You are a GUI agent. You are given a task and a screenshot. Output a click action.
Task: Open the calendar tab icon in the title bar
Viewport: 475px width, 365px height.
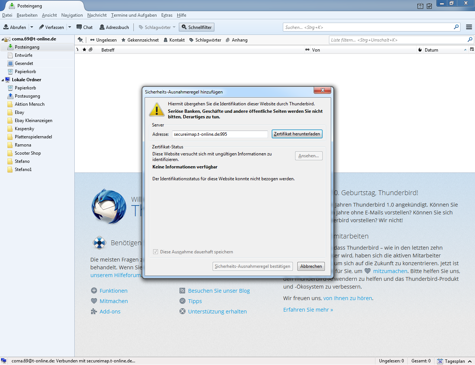(x=420, y=6)
